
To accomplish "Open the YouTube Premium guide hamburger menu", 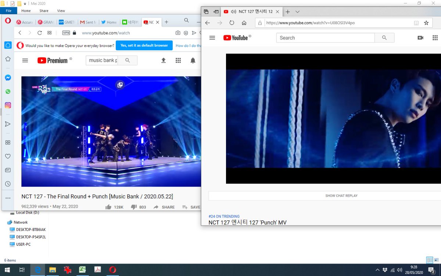I will click(x=25, y=60).
